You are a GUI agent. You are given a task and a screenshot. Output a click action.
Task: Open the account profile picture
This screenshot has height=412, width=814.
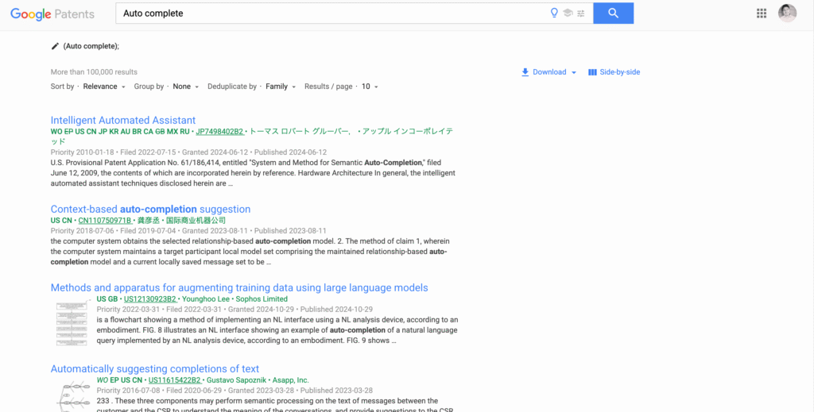[787, 13]
